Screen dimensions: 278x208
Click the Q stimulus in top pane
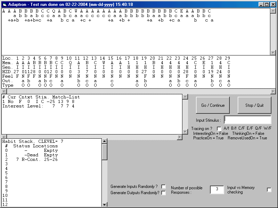click(54, 11)
